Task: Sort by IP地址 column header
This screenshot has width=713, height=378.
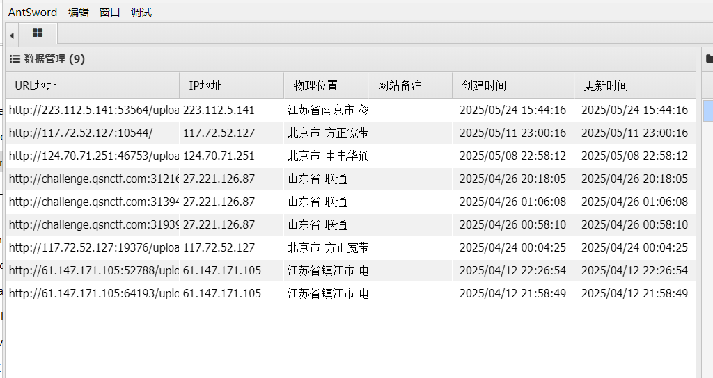Action: pyautogui.click(x=205, y=85)
